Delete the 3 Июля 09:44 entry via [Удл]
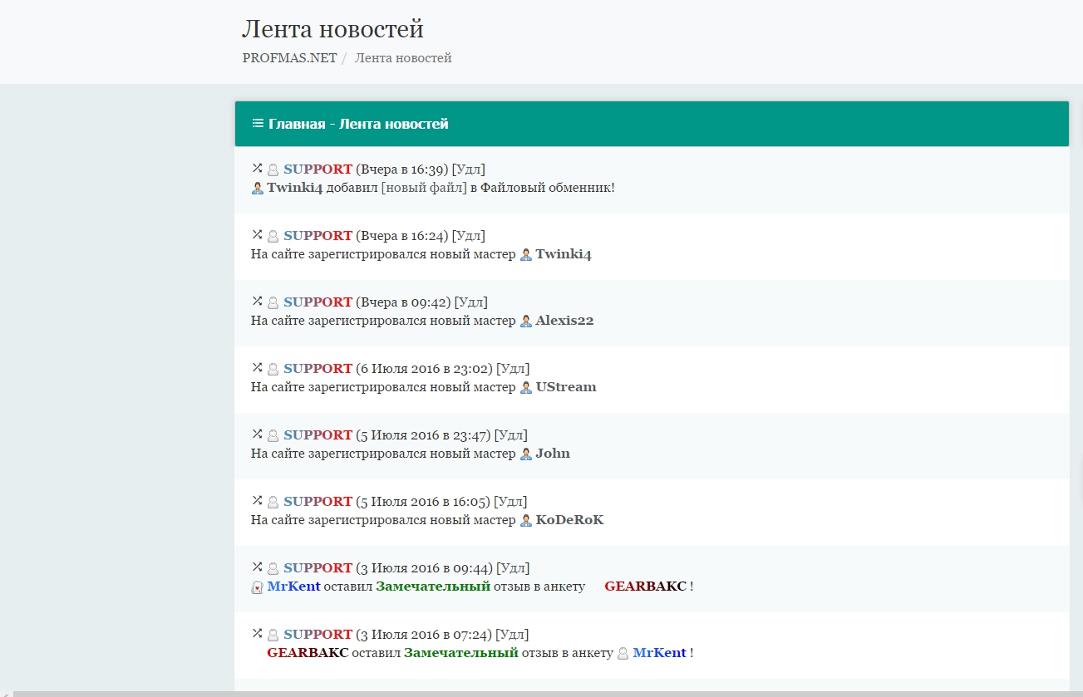Screen dimensions: 1083x697 tap(513, 568)
